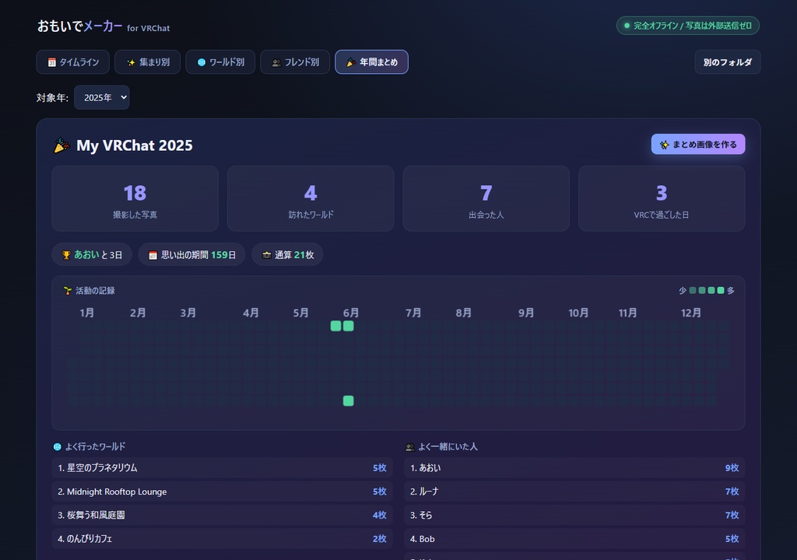Screen dimensions: 797x560
Task: Switch to the 集まり別 tab
Action: tap(147, 62)
